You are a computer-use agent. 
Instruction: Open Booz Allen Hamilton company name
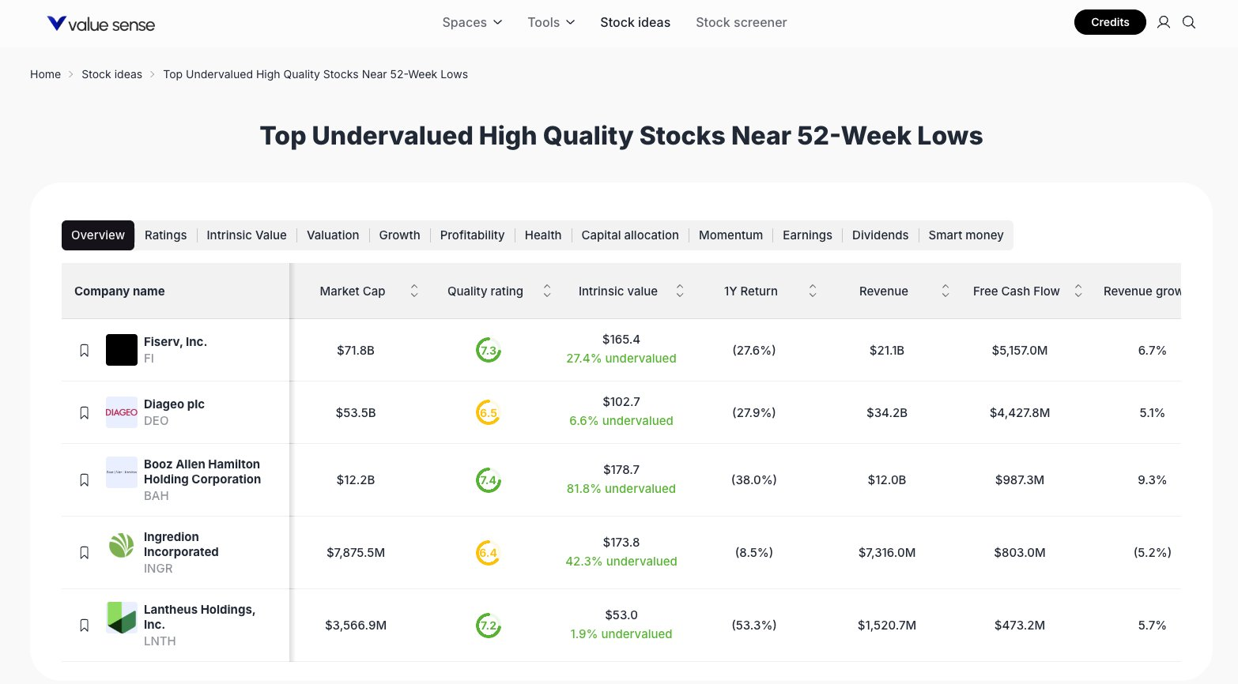coord(202,472)
